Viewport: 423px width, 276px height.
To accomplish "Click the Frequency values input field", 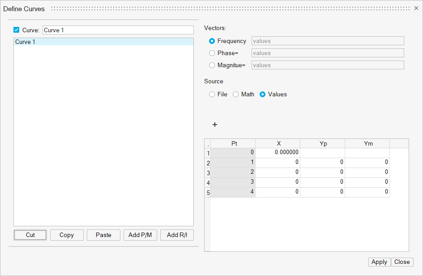I will coord(328,41).
